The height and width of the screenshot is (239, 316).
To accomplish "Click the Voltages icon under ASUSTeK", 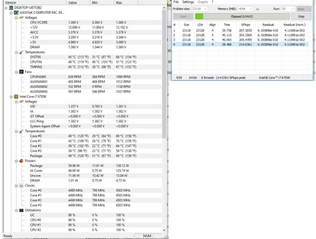I will (x=21, y=18).
